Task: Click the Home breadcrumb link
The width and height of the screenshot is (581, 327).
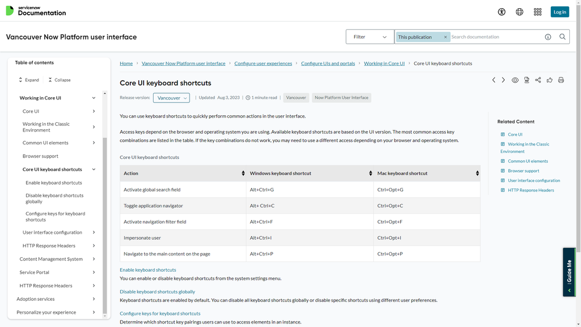Action: [x=126, y=63]
